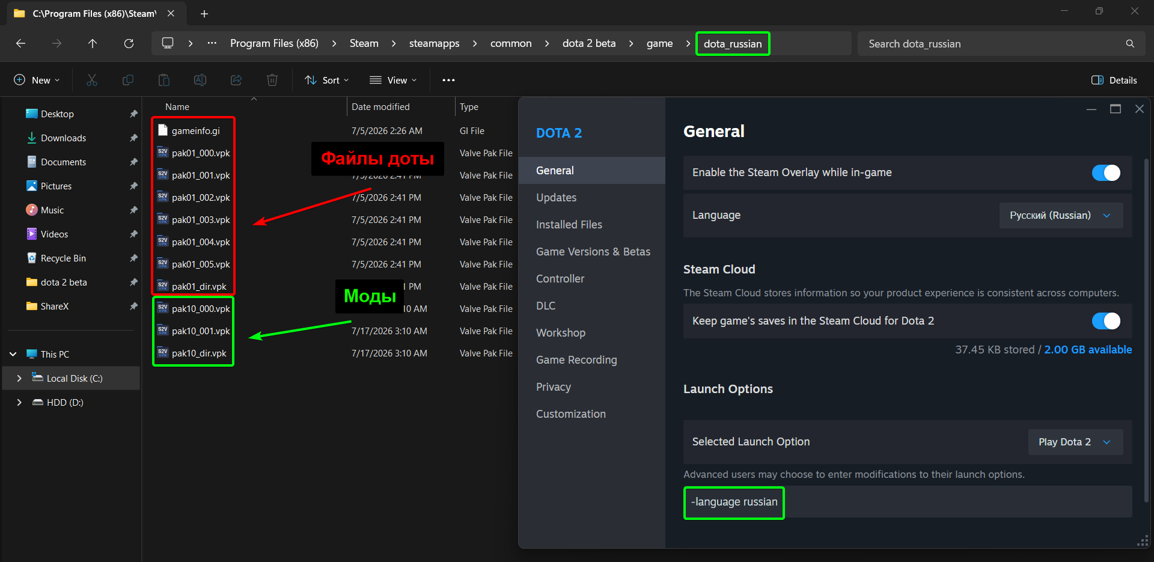This screenshot has height=562, width=1154.
Task: Toggle Steam Cloud saves for Dota 2
Action: pyautogui.click(x=1106, y=321)
